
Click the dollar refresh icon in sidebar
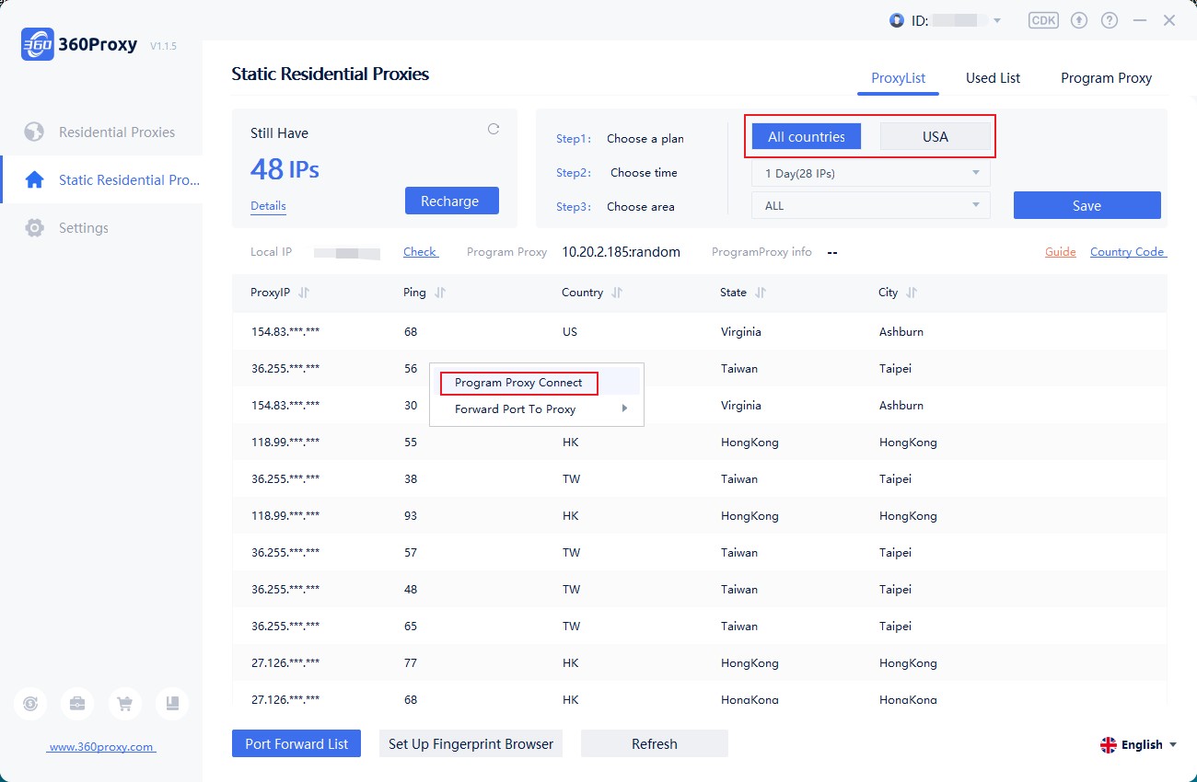point(30,704)
